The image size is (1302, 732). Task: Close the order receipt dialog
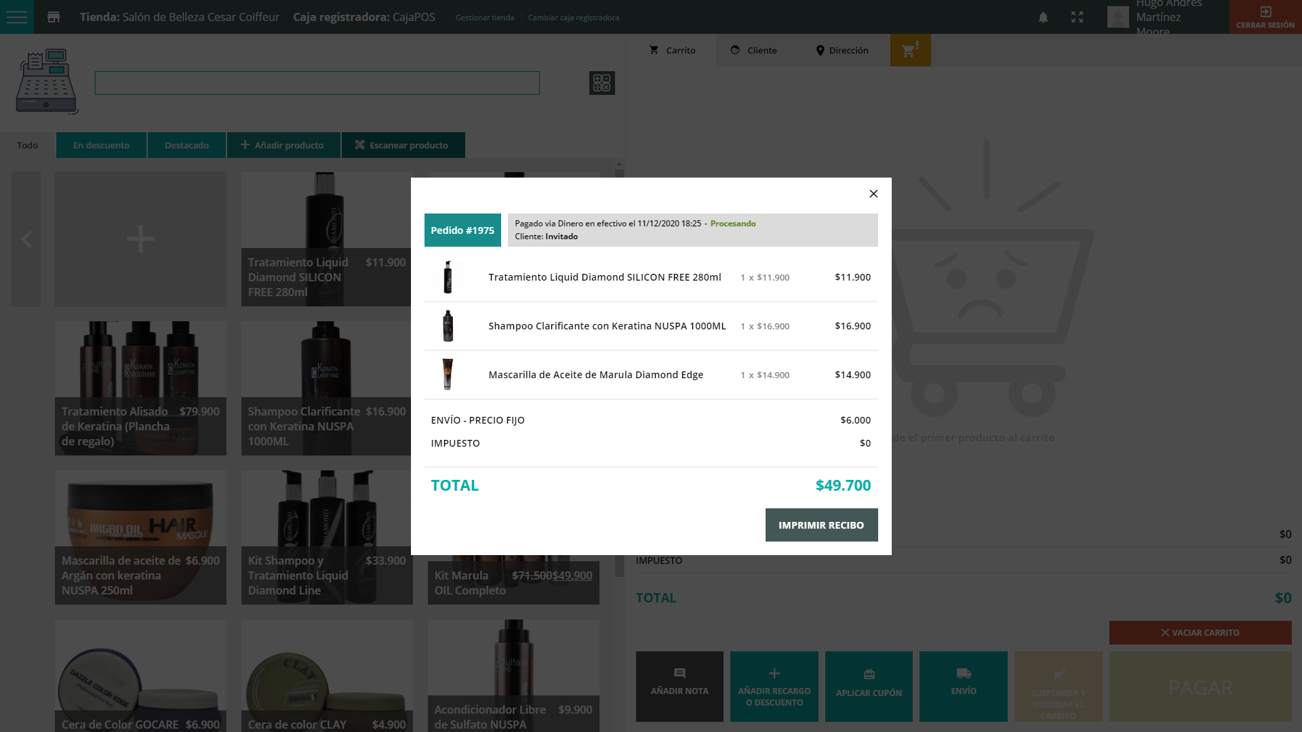point(873,194)
